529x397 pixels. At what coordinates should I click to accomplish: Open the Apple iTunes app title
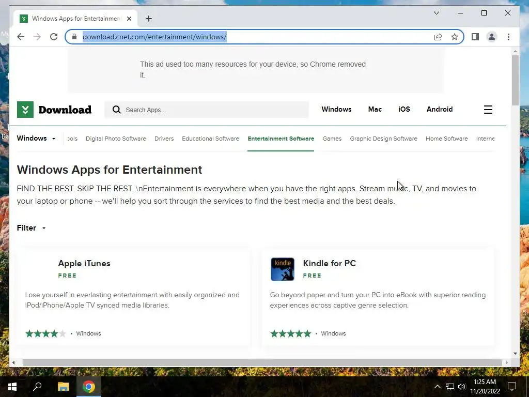[84, 263]
